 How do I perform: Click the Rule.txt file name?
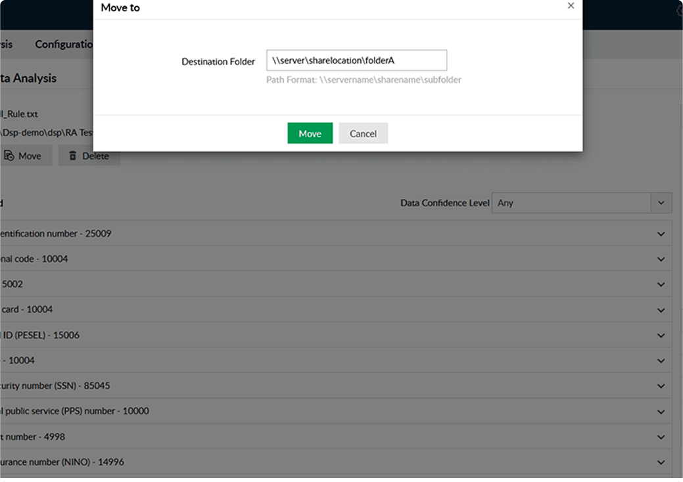click(x=19, y=114)
